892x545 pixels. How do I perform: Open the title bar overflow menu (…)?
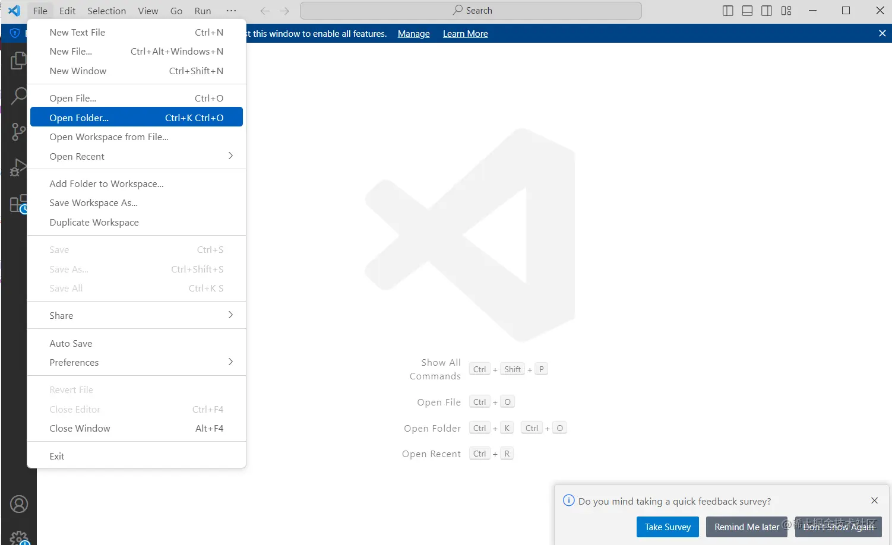tap(231, 11)
